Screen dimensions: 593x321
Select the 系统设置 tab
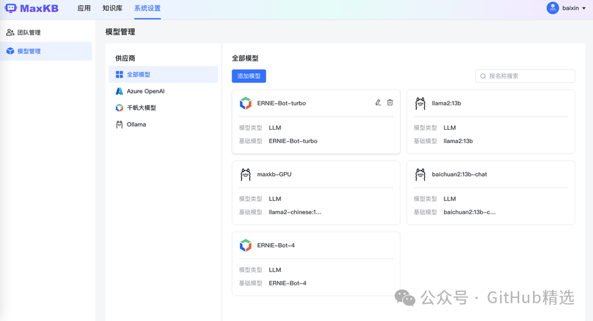tap(148, 9)
